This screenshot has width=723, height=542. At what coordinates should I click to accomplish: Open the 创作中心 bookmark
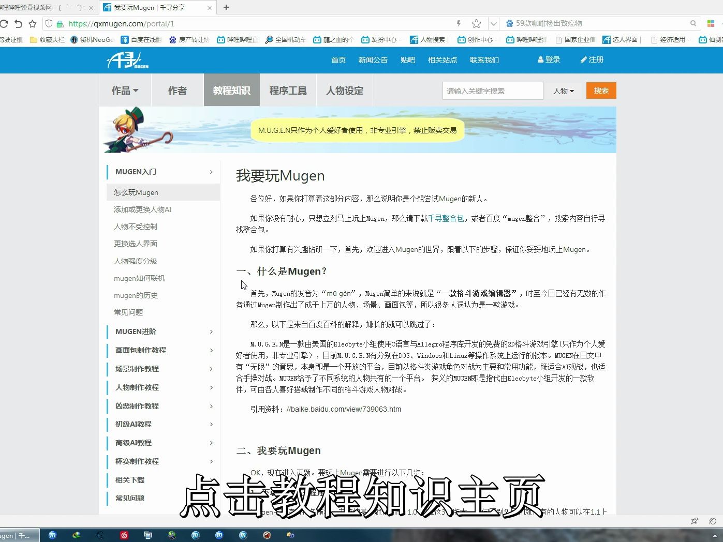coord(478,40)
